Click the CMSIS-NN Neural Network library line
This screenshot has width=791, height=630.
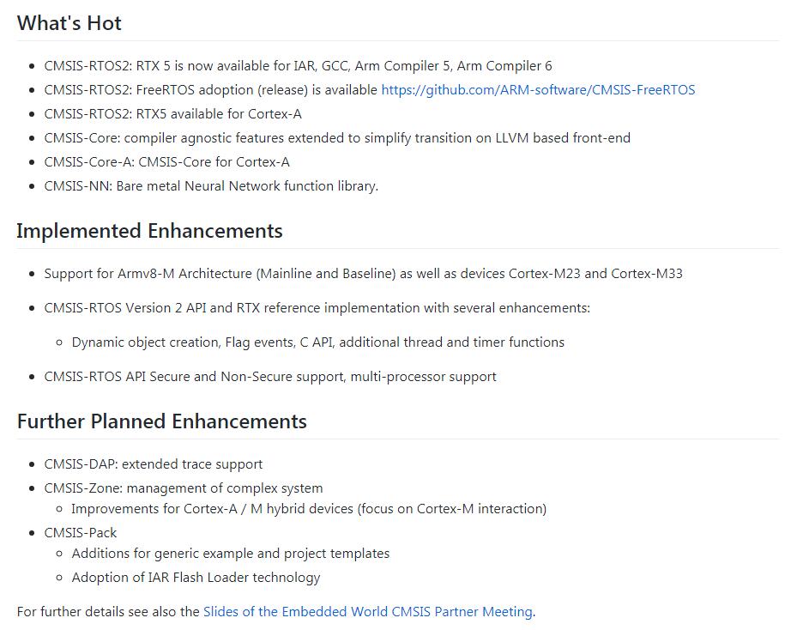211,186
